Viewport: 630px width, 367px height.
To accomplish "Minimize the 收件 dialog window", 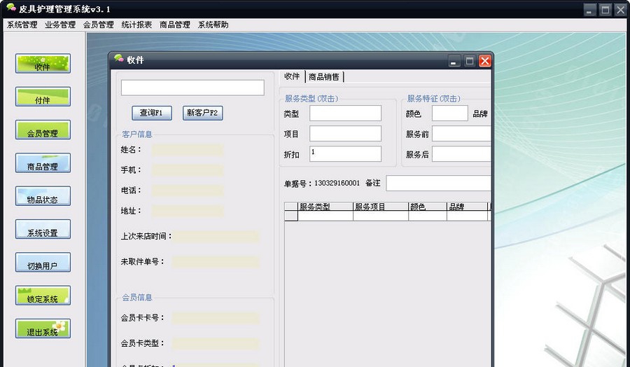I will 454,61.
